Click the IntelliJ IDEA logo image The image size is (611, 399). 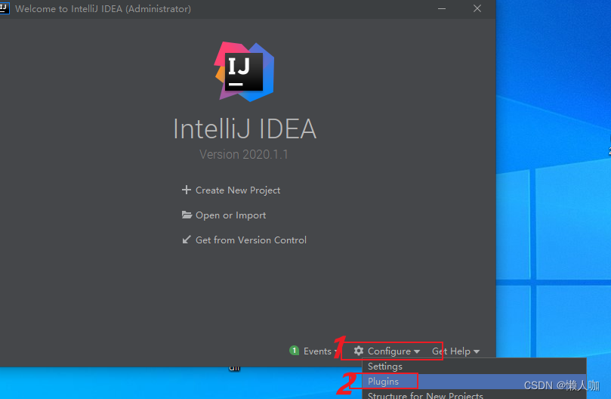(244, 71)
